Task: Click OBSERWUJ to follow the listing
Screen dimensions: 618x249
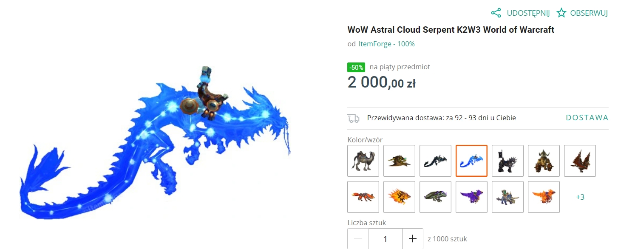Action: click(589, 13)
